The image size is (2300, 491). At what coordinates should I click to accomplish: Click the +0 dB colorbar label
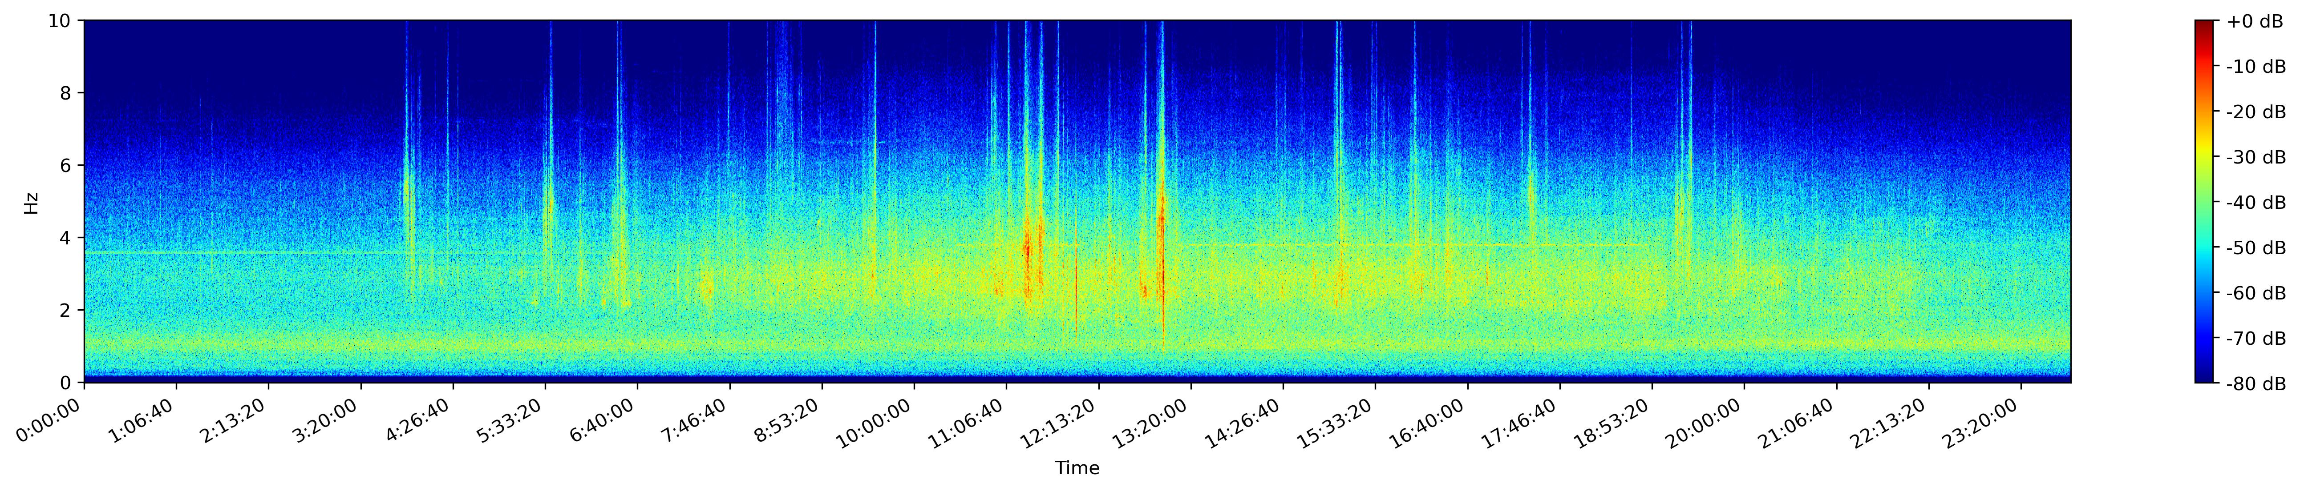point(2255,21)
